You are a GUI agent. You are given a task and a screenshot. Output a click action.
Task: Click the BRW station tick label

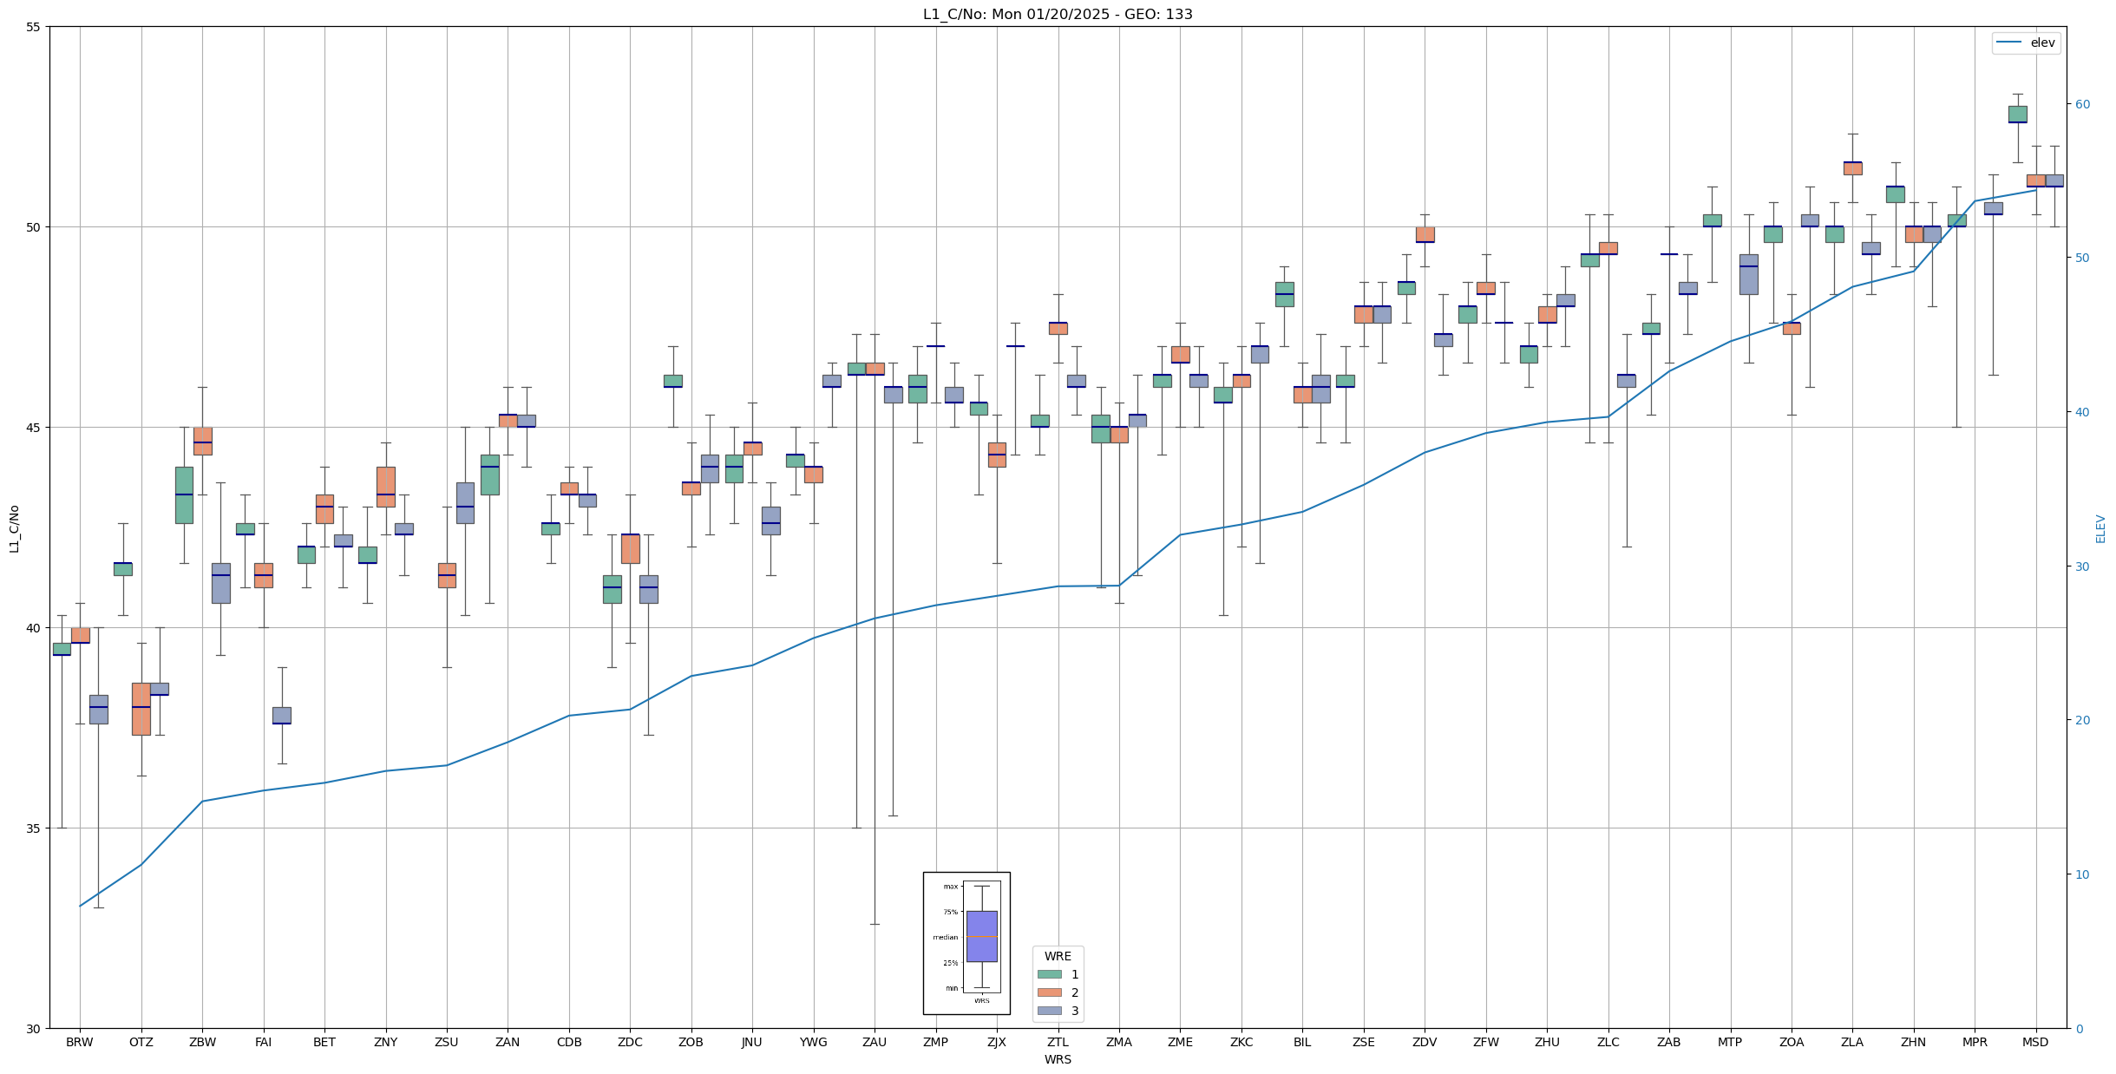(79, 1042)
